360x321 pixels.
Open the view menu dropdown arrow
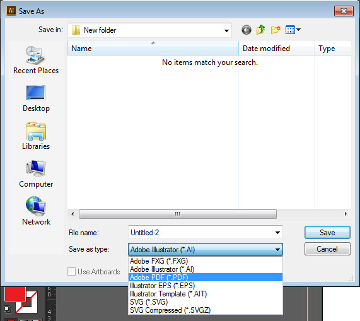(298, 30)
